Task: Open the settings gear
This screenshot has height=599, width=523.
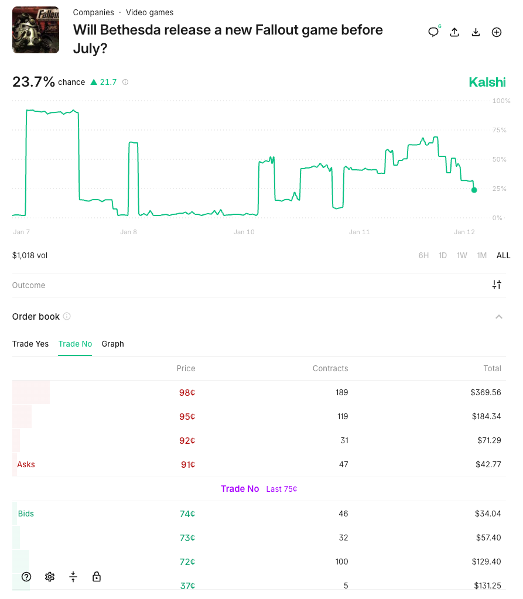Action: pos(50,577)
